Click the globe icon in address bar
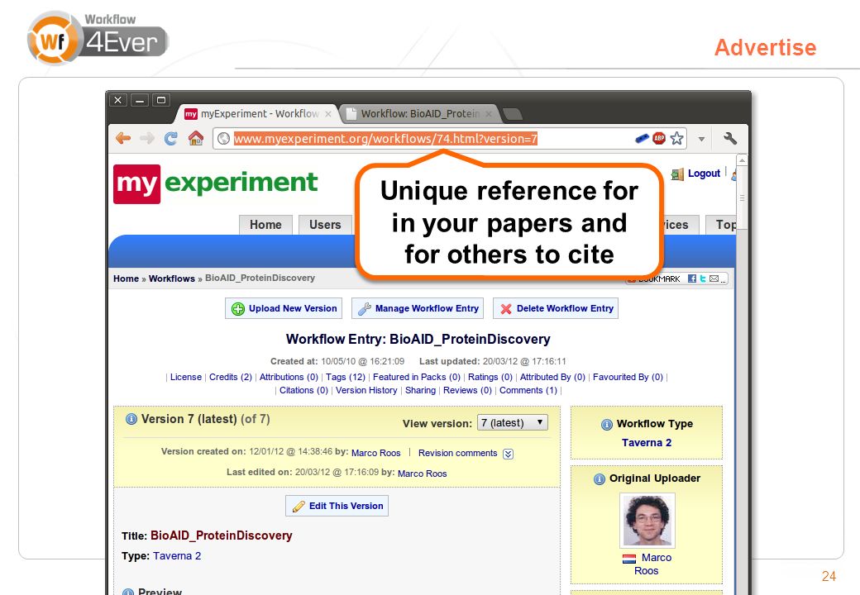Viewport: 860px width, 595px height. click(223, 139)
